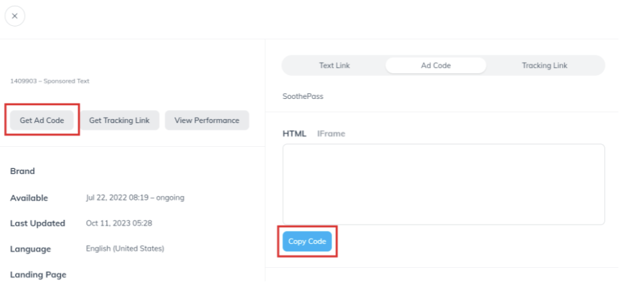Viewport: 633px width, 304px height.
Task: Click the English (United States) language value
Action: (125, 248)
